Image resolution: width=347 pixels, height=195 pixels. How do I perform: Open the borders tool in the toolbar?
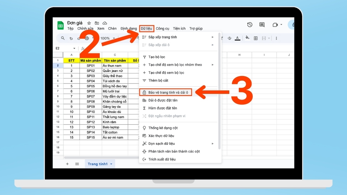[256, 38]
